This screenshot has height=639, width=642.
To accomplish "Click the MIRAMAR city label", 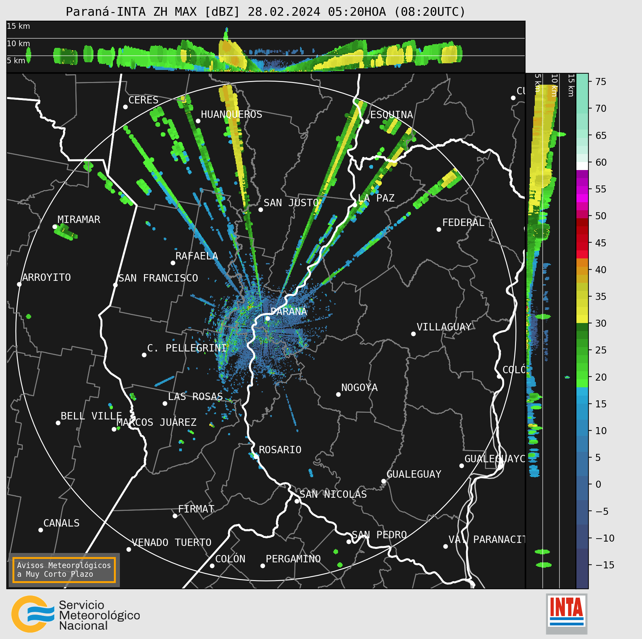I will click(79, 220).
